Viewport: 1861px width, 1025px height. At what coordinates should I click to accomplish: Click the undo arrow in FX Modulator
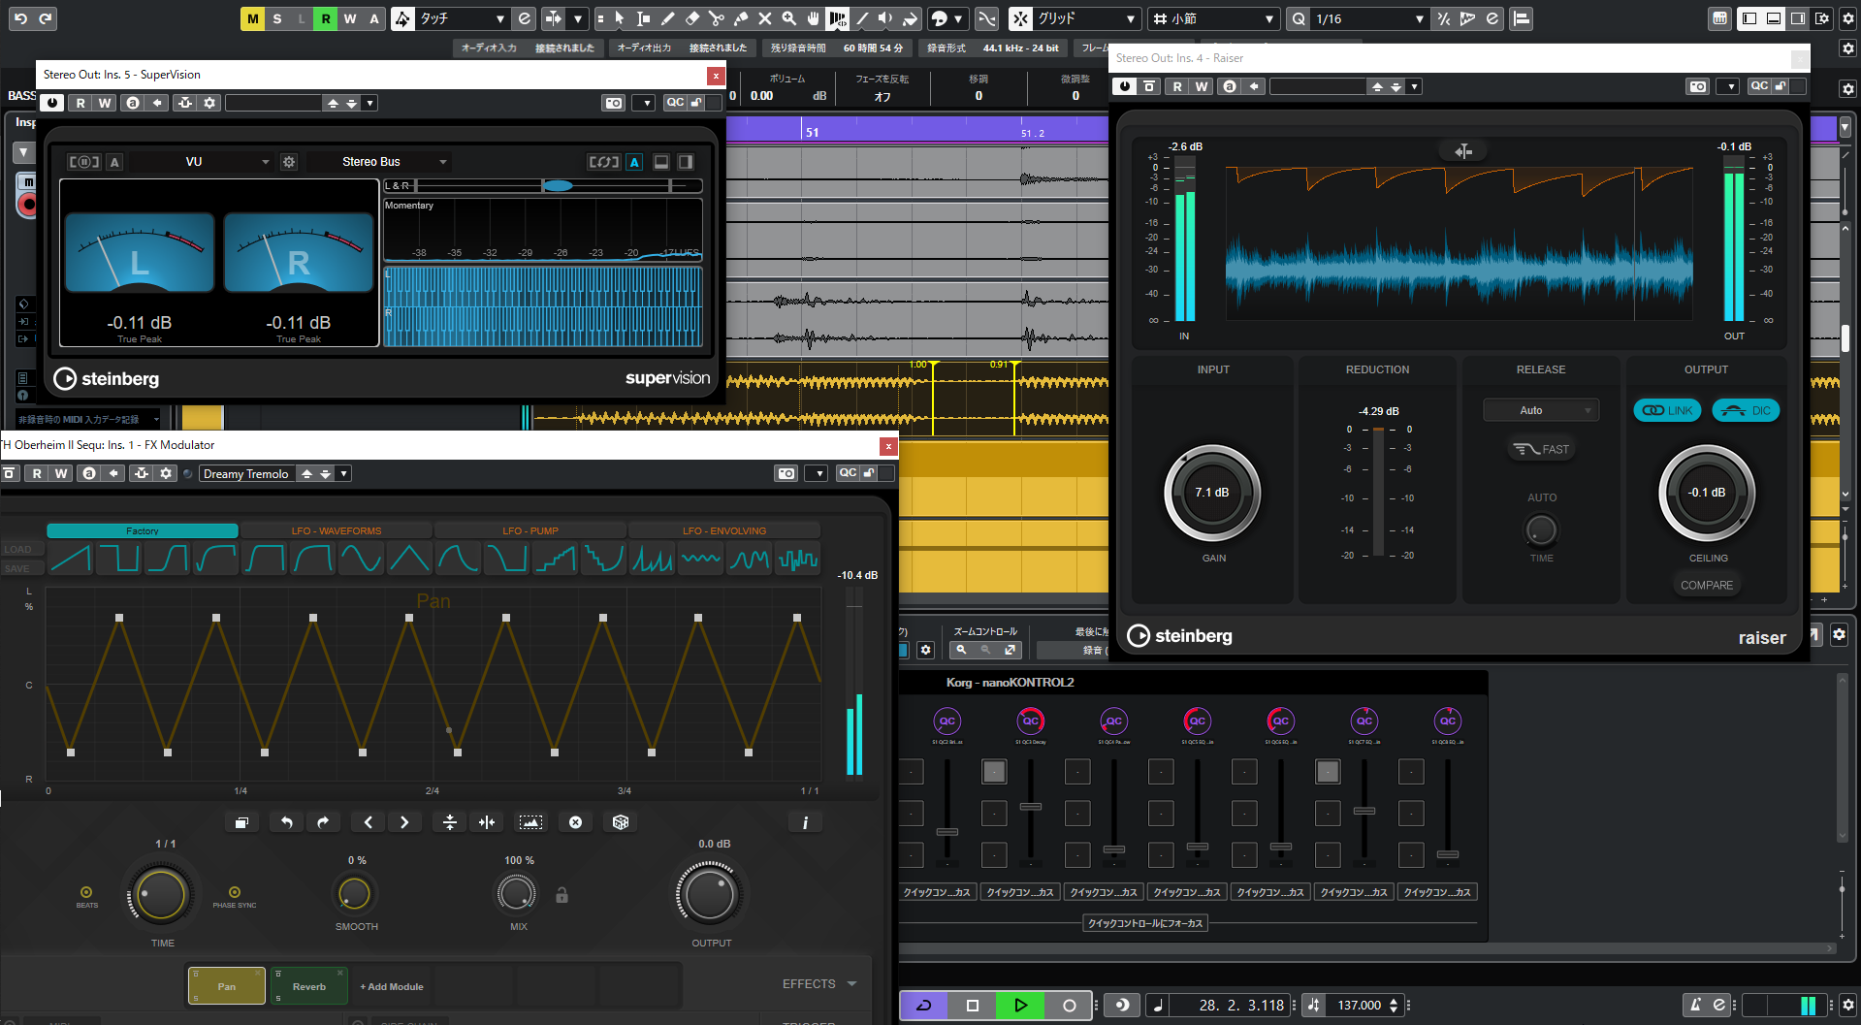point(286,821)
